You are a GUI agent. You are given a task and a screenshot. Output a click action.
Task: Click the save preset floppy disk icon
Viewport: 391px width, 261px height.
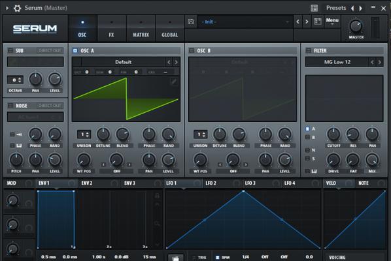pyautogui.click(x=191, y=22)
